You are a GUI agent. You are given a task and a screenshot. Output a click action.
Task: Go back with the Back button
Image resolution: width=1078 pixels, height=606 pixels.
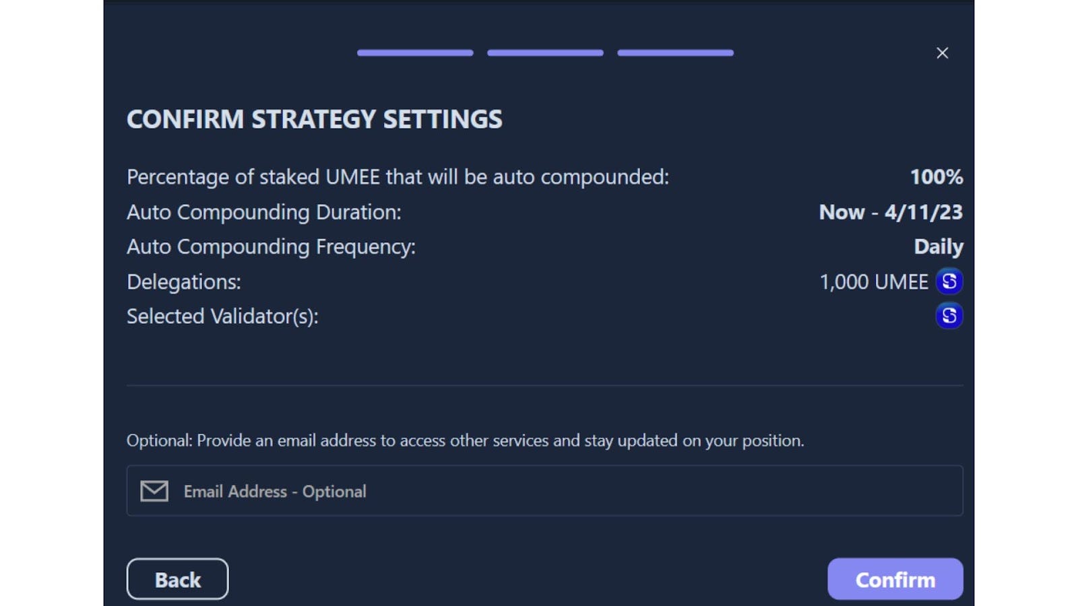click(177, 579)
